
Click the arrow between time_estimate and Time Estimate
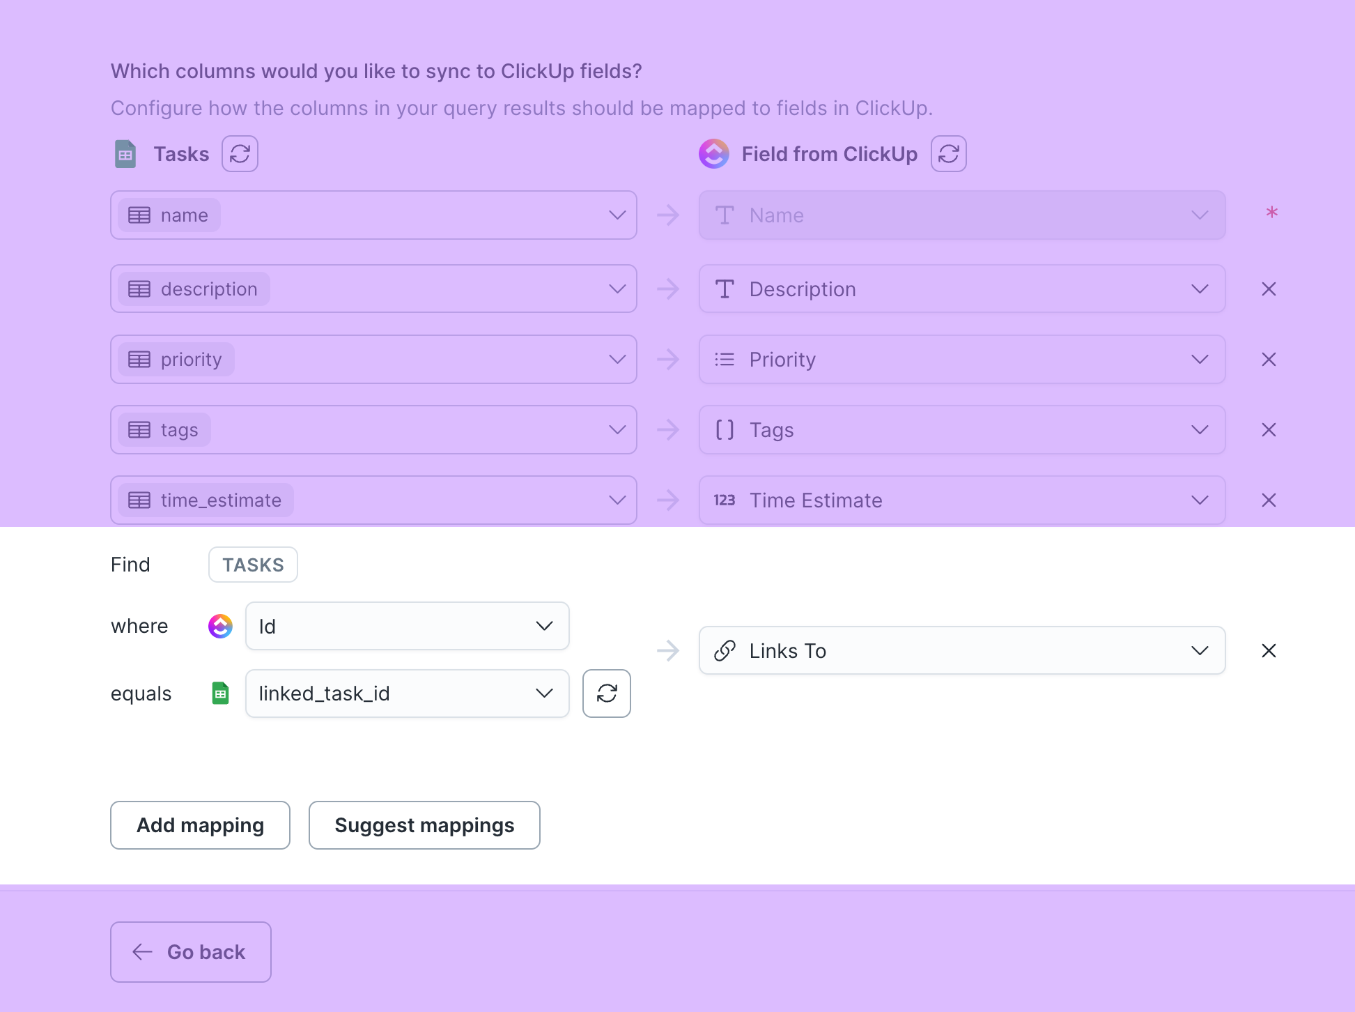[x=668, y=500]
